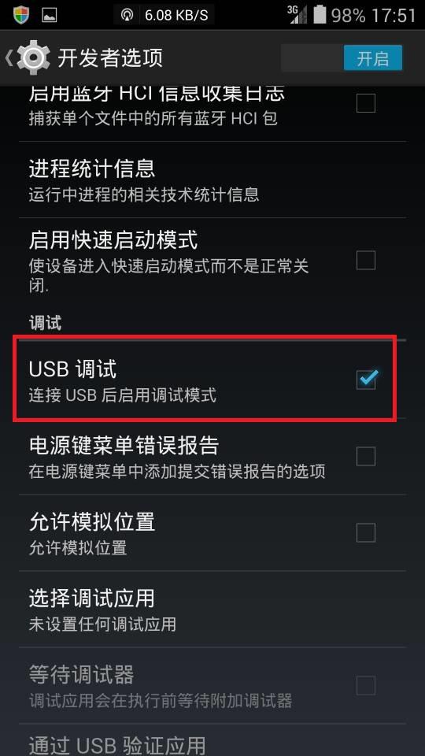
Task: Tap the picture notification icon in status bar
Action: pyautogui.click(x=49, y=15)
